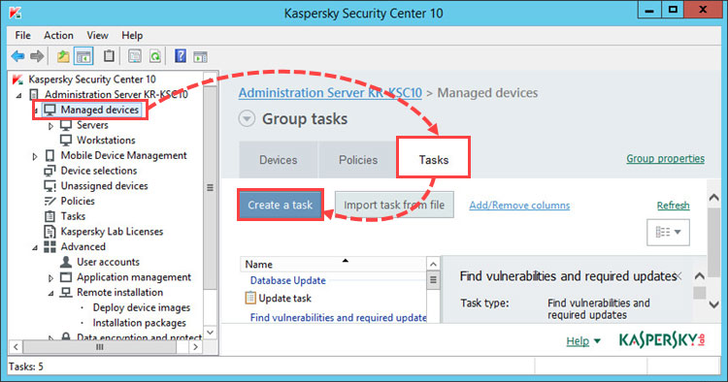Screen dimensions: 728x382
Task: Open the Action menu
Action: [x=58, y=35]
